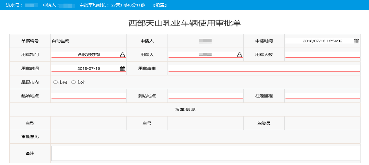Click the 自动生成 document number text
Screen dimensions: 369x165
(61, 41)
